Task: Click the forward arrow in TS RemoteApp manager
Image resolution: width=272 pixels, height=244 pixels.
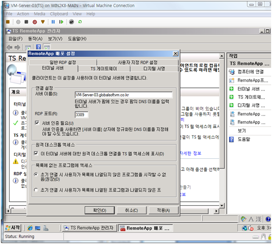Action: point(18,47)
